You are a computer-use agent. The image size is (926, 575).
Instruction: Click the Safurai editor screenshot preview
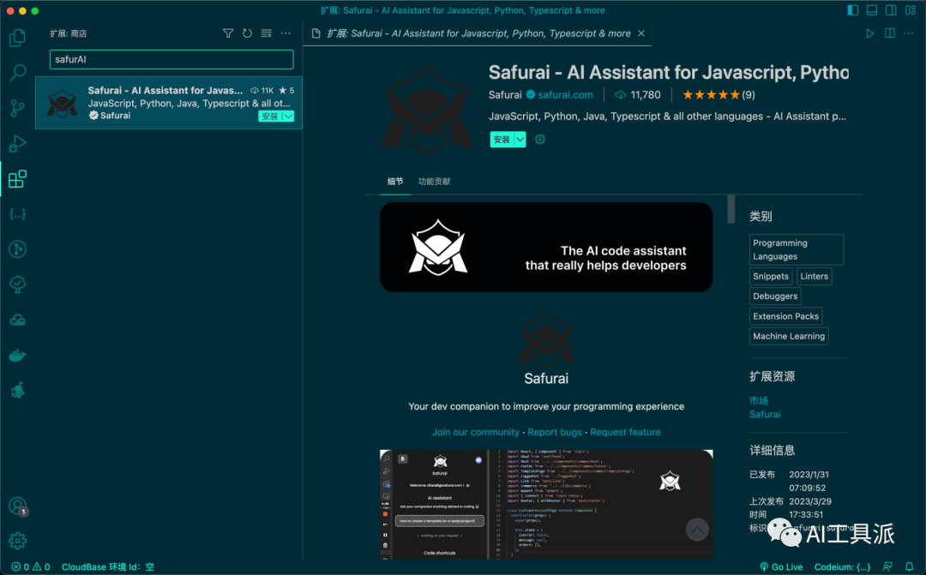coord(546,504)
